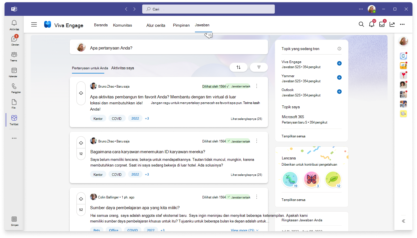Image resolution: width=417 pixels, height=238 pixels.
Task: Follow the Yammer trending topic
Action: coord(339,77)
